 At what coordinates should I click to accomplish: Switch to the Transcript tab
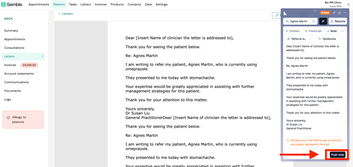313,31
